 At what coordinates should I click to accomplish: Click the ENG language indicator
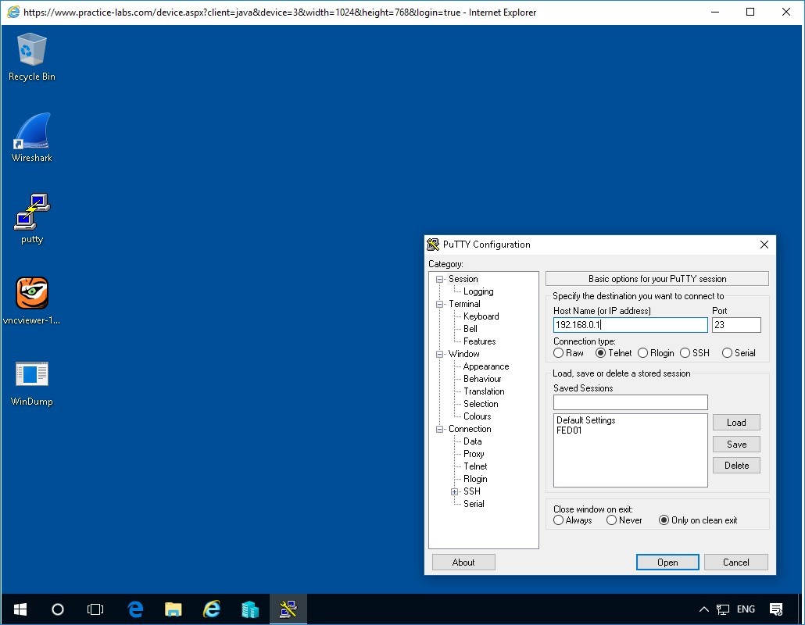746,609
